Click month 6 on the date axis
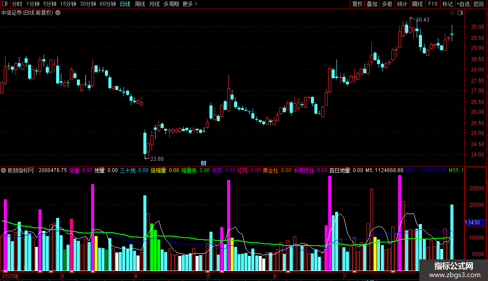Viewport: 488px width, 281px height. (275, 276)
